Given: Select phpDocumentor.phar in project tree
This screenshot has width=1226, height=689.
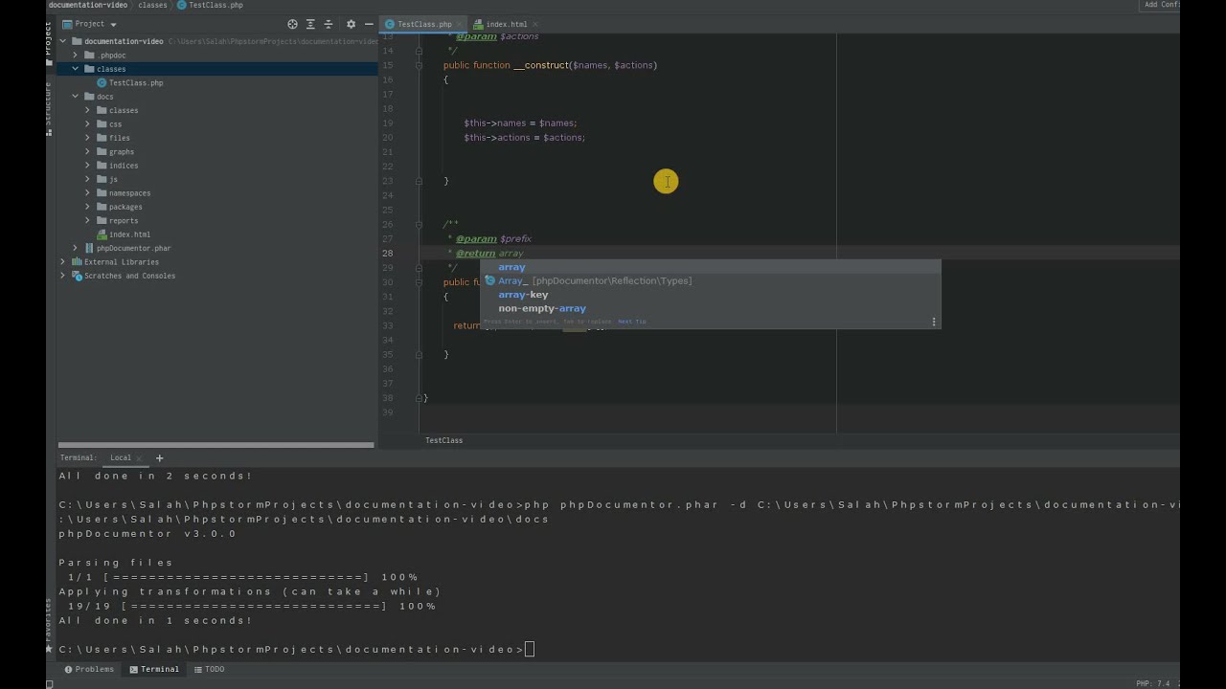Looking at the screenshot, I should (133, 248).
